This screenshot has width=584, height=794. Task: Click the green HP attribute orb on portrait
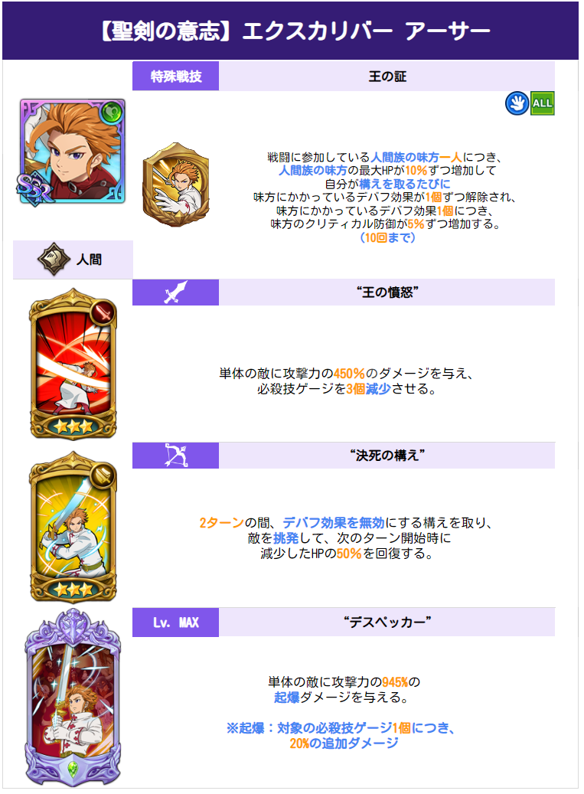(x=112, y=112)
